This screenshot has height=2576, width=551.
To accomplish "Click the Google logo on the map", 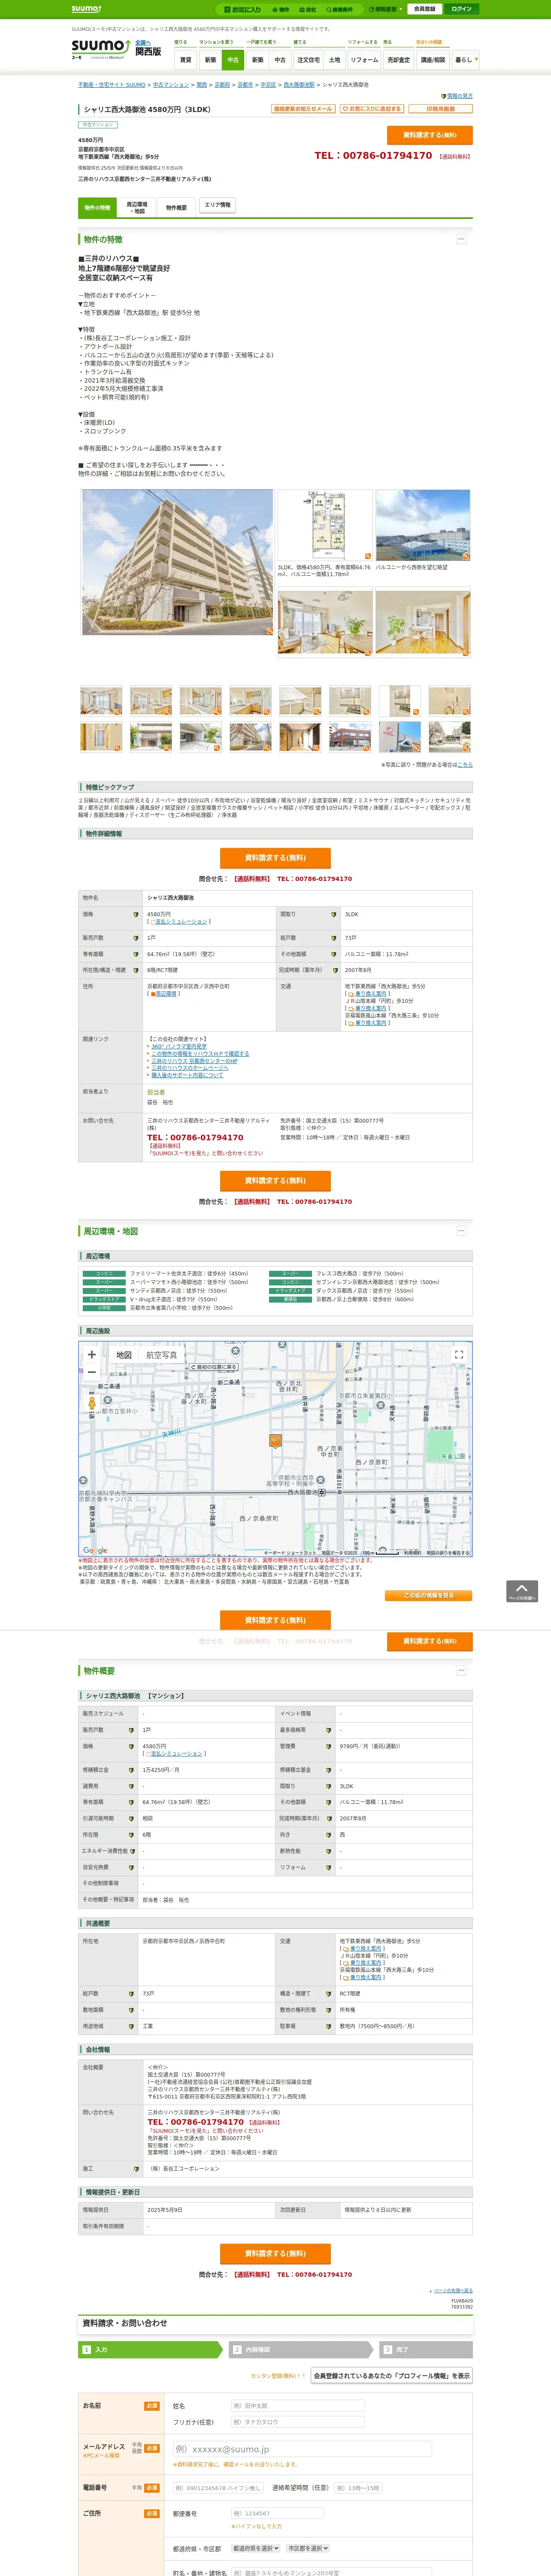I will click(x=95, y=1551).
